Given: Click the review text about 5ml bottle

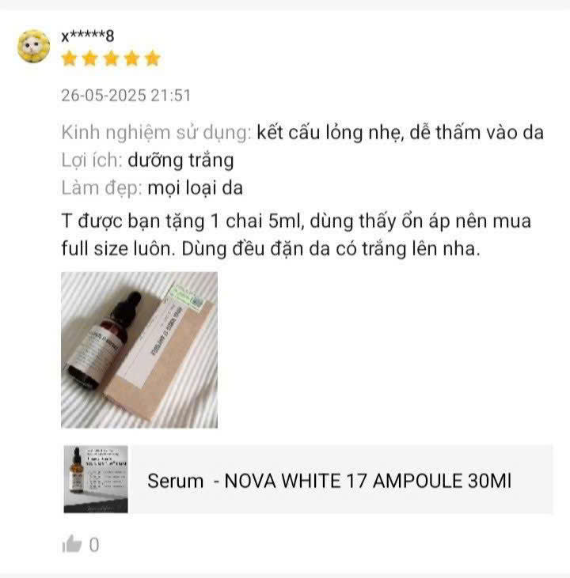Looking at the screenshot, I should coord(296,235).
